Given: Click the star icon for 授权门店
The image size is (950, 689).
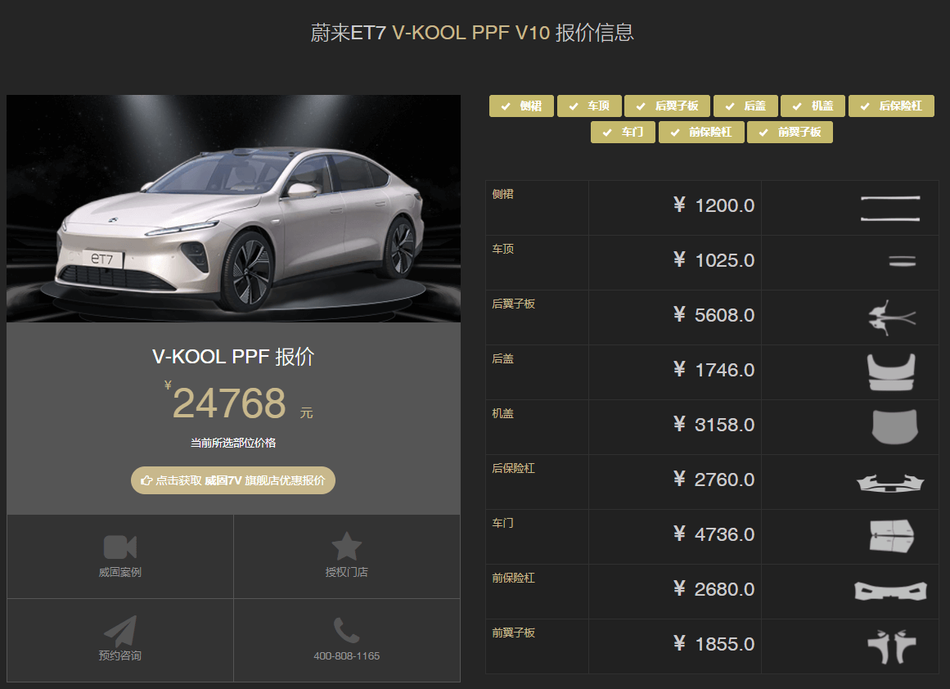Looking at the screenshot, I should pos(346,547).
